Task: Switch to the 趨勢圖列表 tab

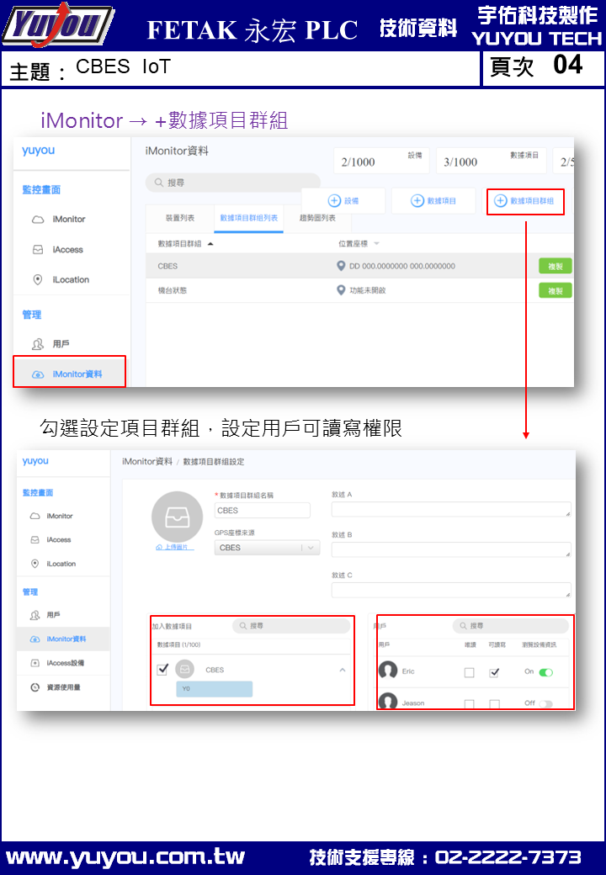Action: [317, 218]
